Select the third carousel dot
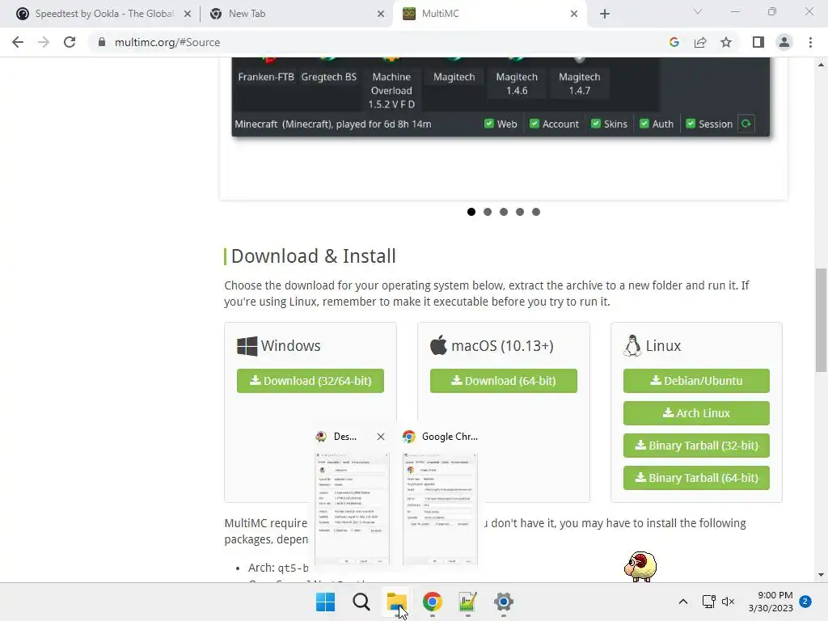The width and height of the screenshot is (828, 621). (504, 212)
